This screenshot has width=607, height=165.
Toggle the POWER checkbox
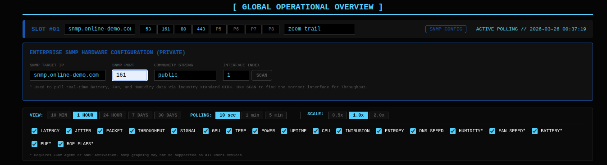pyautogui.click(x=255, y=131)
